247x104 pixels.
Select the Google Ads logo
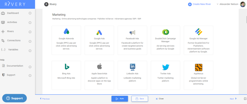coord(99,32)
